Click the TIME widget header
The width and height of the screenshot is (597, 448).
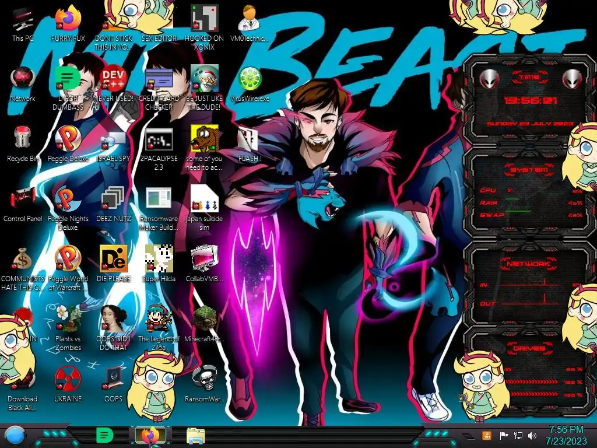(529, 78)
